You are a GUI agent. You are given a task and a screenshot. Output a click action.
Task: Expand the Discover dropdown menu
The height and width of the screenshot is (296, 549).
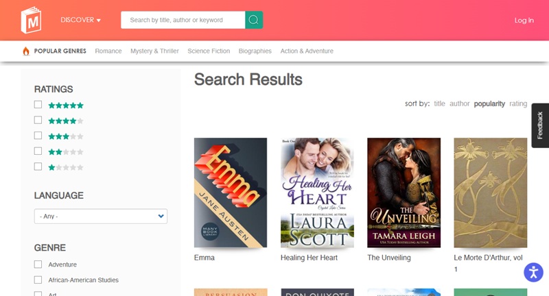[x=80, y=20]
